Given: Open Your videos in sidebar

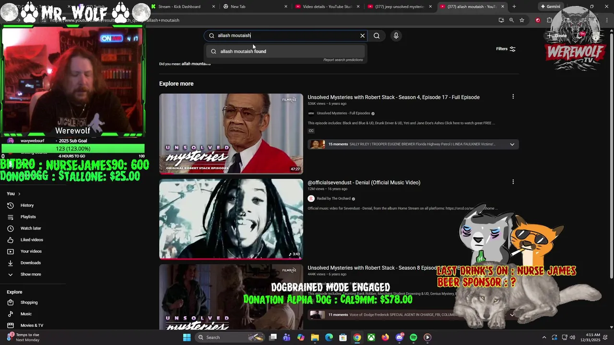Looking at the screenshot, I should click(x=31, y=252).
